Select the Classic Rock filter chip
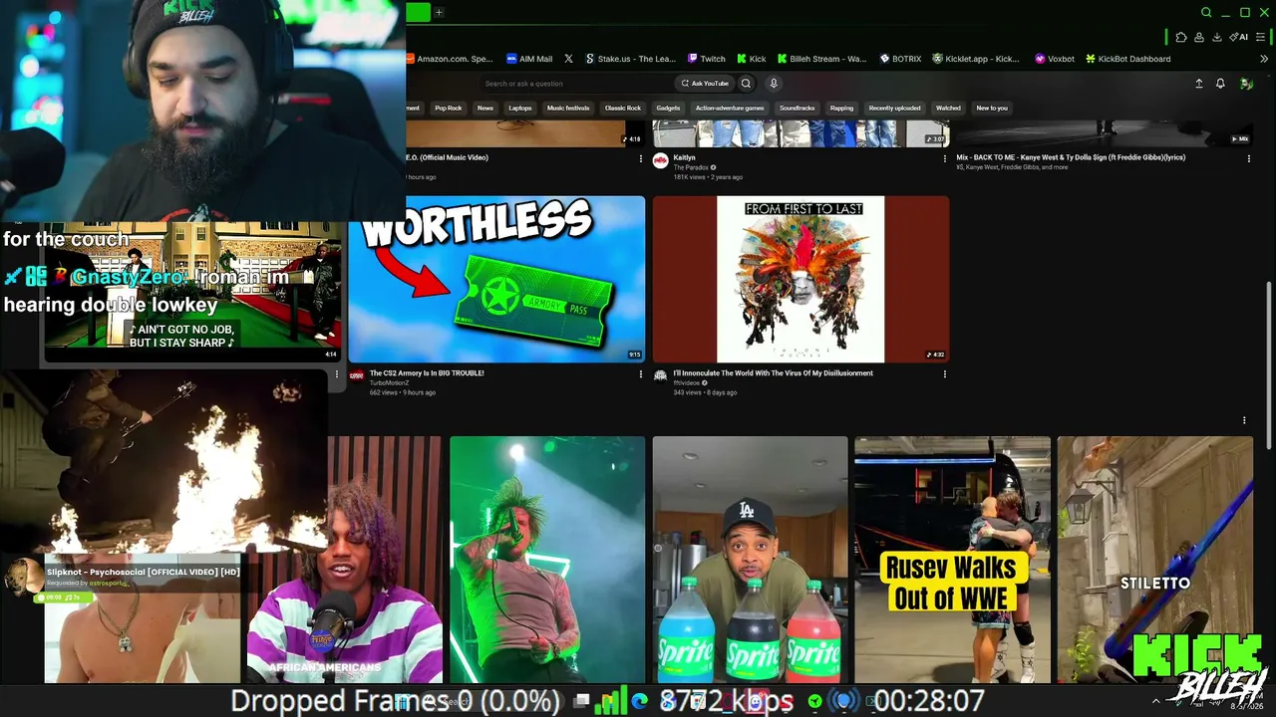This screenshot has height=717, width=1276. 623,108
